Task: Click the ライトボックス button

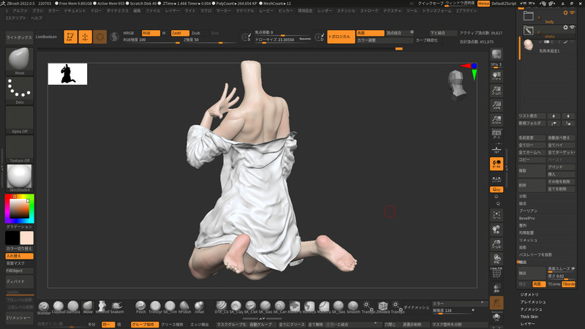Action: coord(19,36)
